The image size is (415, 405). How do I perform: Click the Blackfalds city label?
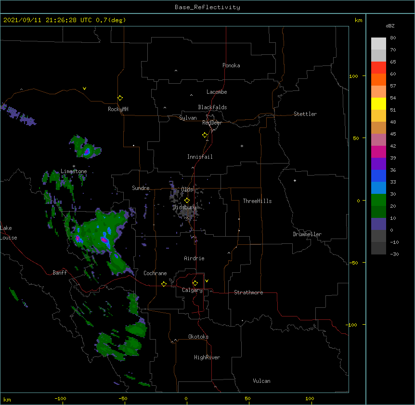212,107
